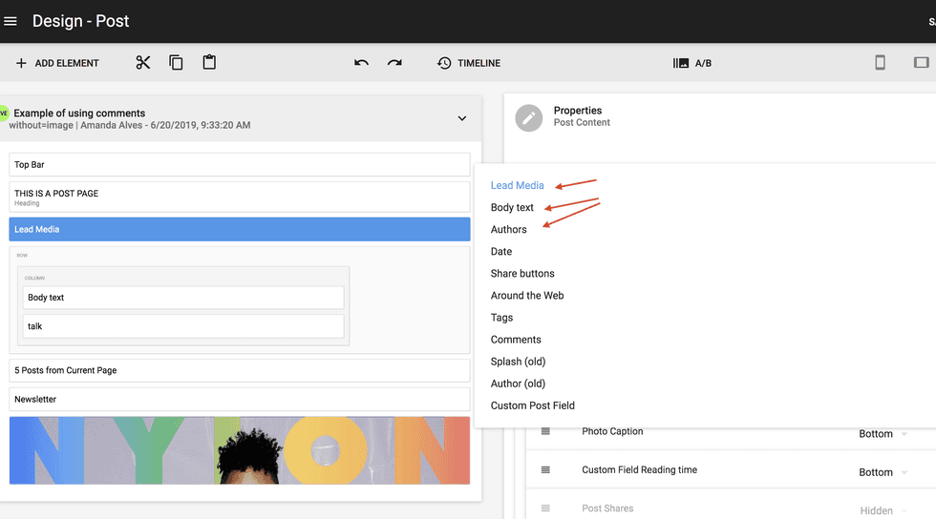The width and height of the screenshot is (936, 519).
Task: Open the hamburger navigation menu
Action: (x=11, y=21)
